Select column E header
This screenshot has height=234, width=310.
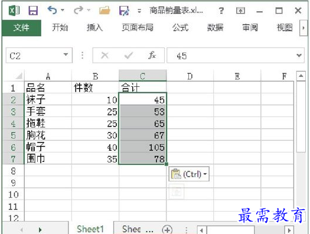(x=237, y=76)
